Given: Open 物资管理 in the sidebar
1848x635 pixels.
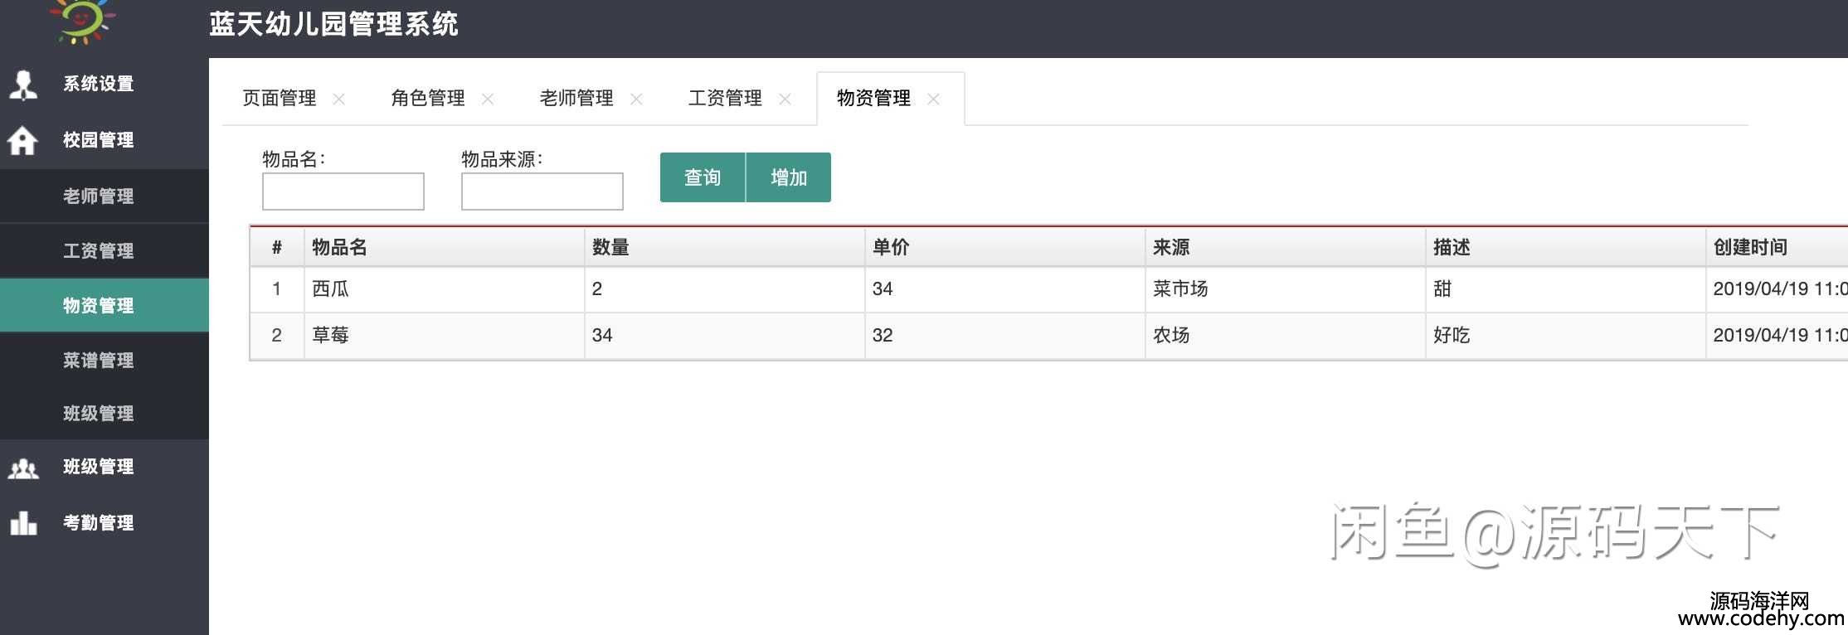Looking at the screenshot, I should 105,305.
